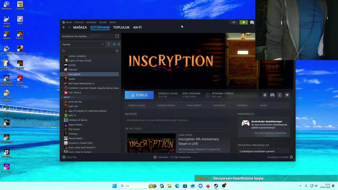
Task: Open the Oyunlar menu in menu bar
Action: [103, 22]
